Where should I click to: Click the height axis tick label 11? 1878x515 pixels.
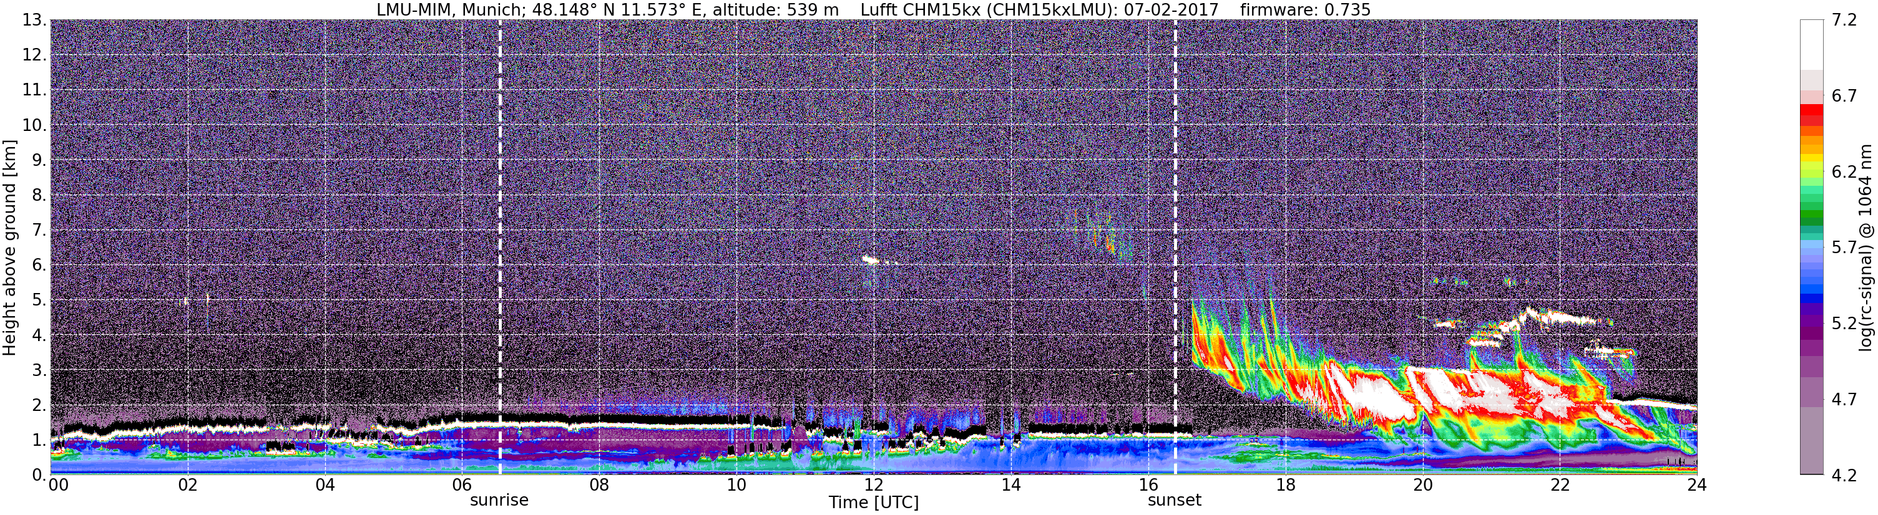tap(34, 90)
